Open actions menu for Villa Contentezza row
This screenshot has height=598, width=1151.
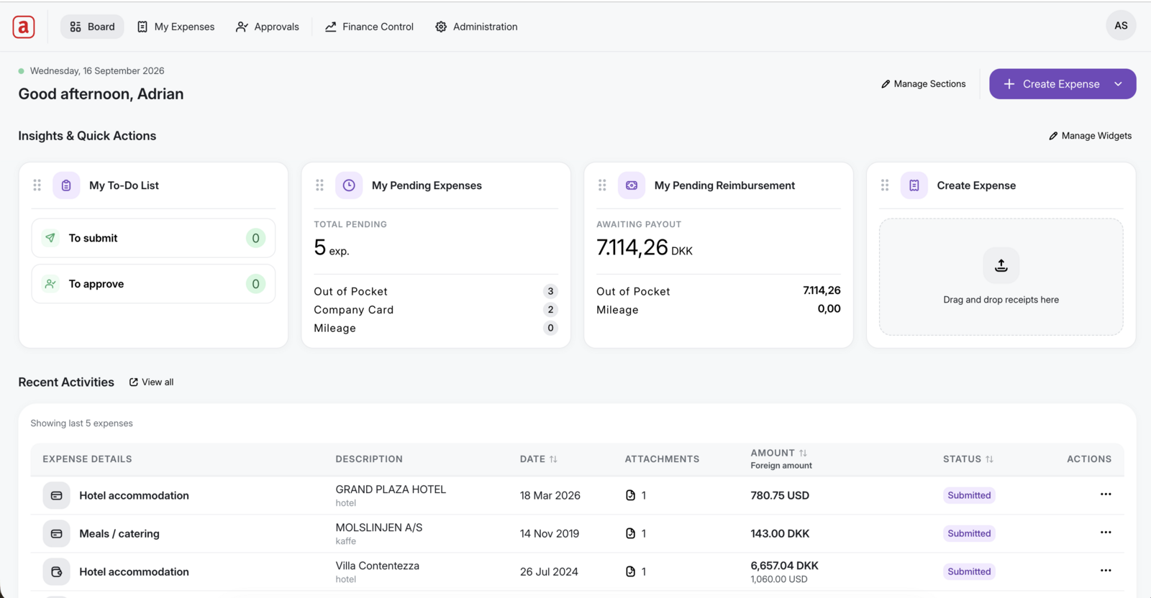[x=1106, y=571]
